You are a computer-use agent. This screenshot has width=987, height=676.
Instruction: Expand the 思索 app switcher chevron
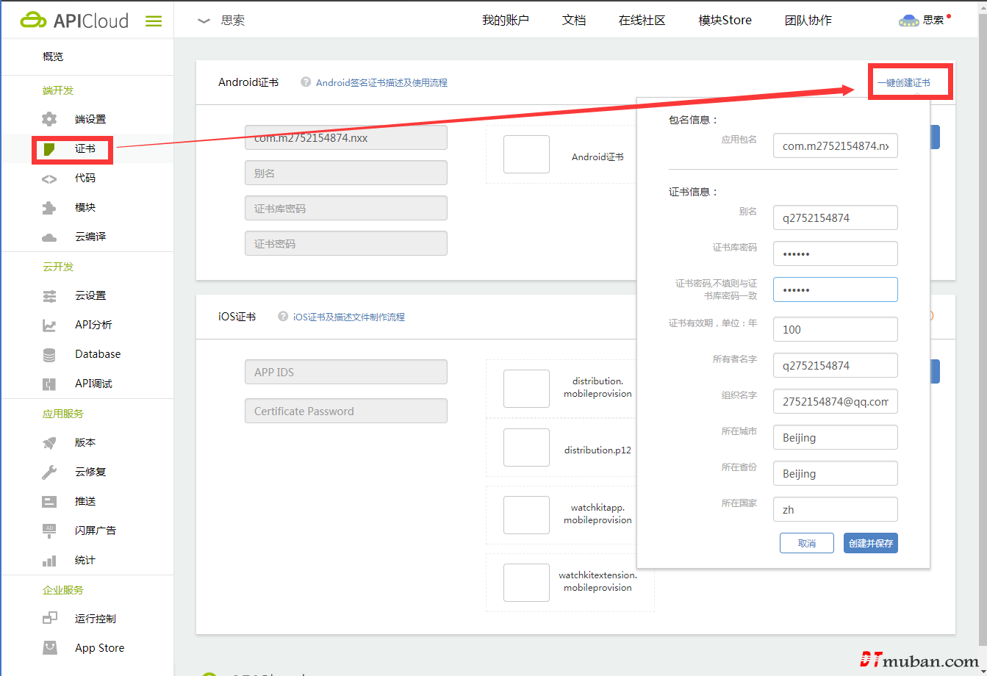point(204,21)
